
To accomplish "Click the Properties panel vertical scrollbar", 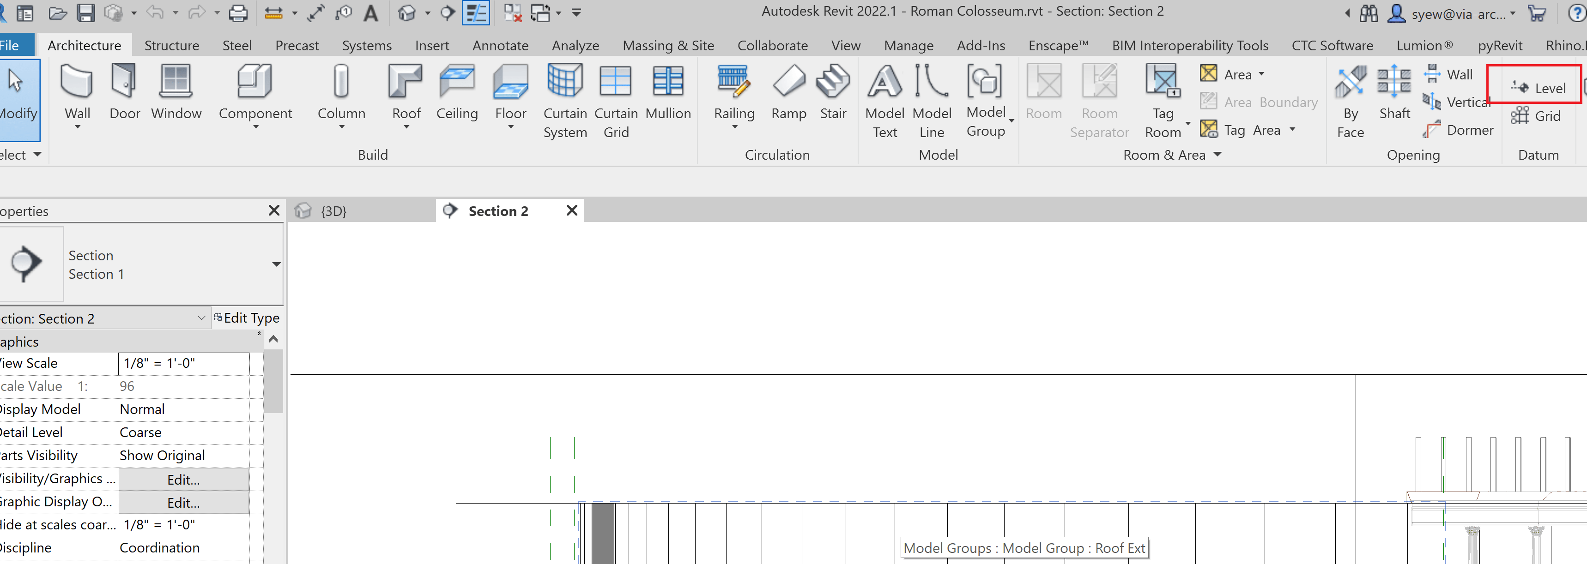I will click(x=273, y=382).
